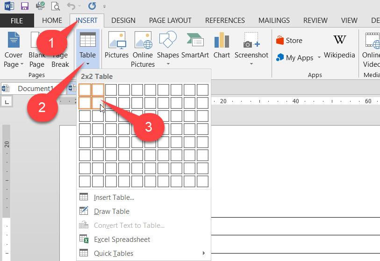The width and height of the screenshot is (380, 261).
Task: Select Draw Table menu option
Action: pos(111,212)
